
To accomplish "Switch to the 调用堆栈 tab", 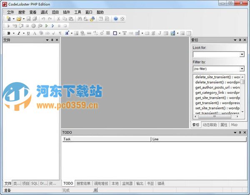I will pyautogui.click(x=101, y=183).
